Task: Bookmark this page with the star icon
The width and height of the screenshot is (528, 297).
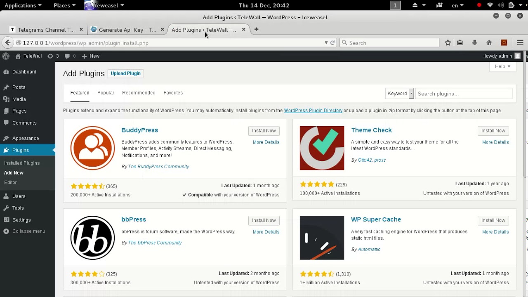Action: click(448, 42)
